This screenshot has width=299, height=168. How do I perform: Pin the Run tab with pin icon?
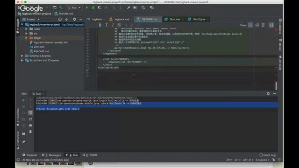[24, 142]
